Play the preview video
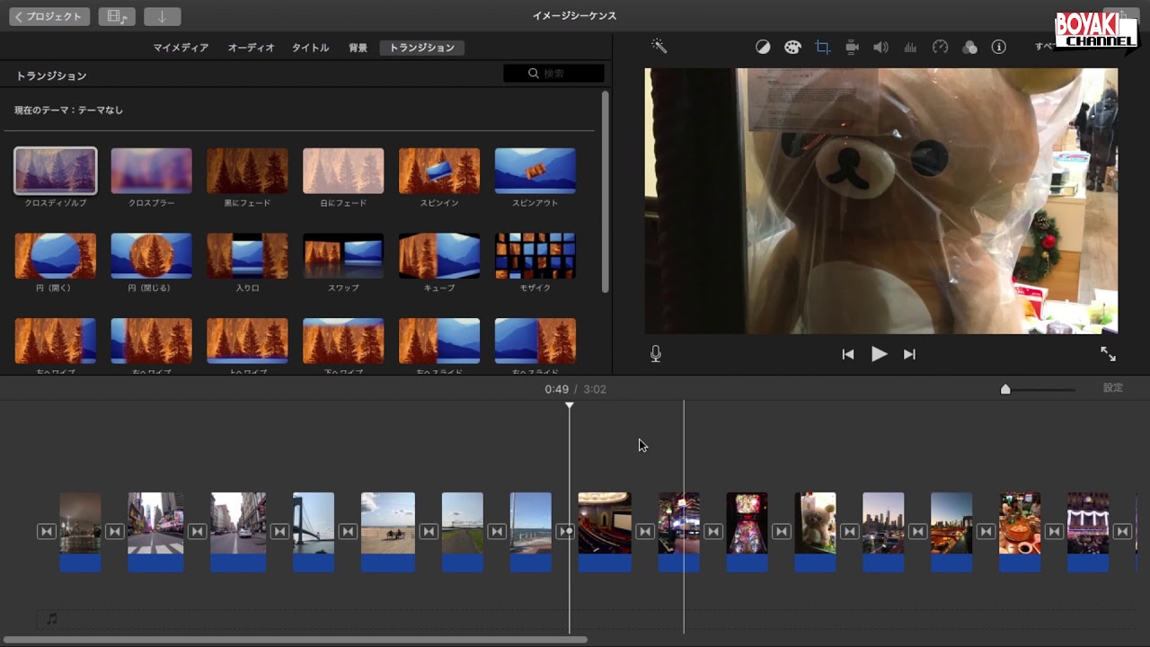The image size is (1150, 647). tap(879, 354)
